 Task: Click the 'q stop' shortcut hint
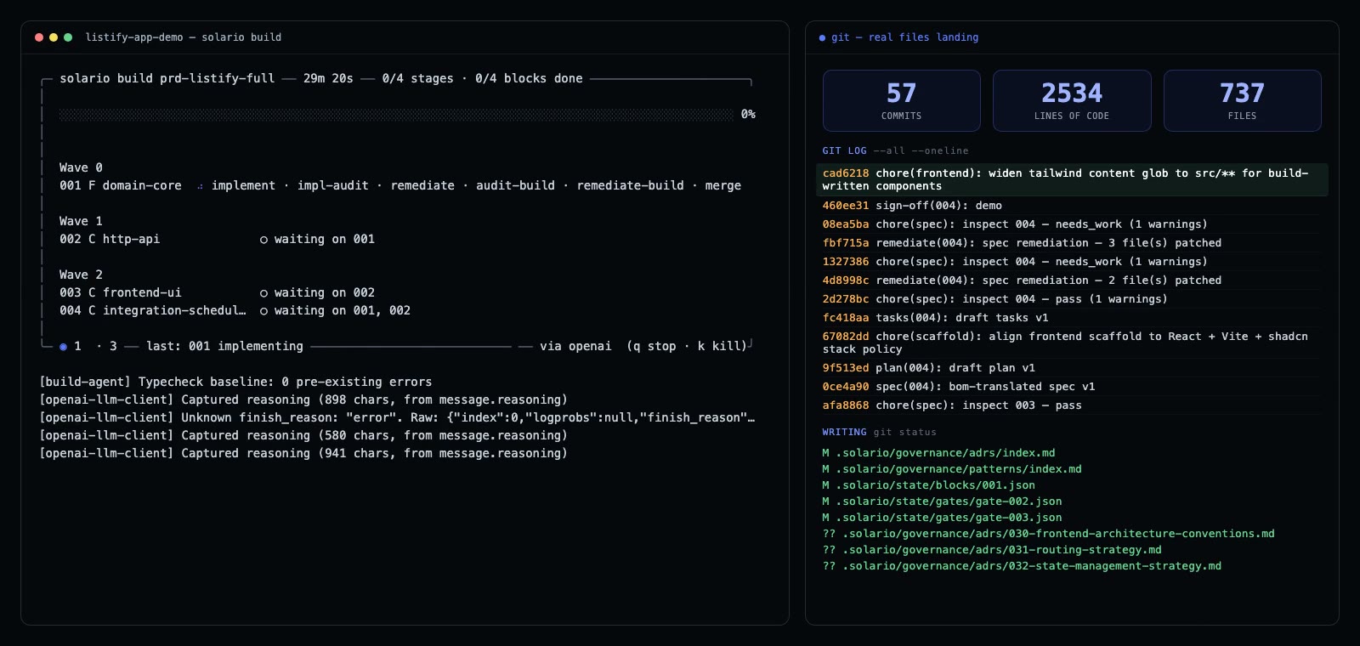(654, 346)
